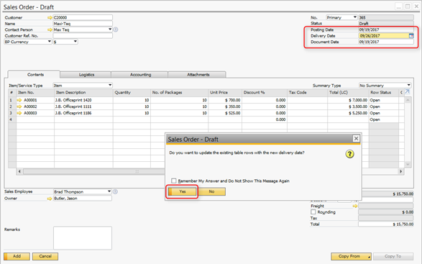This screenshot has width=422, height=264.
Task: Click the horizontal scrollbar left arrow
Action: click(19, 171)
